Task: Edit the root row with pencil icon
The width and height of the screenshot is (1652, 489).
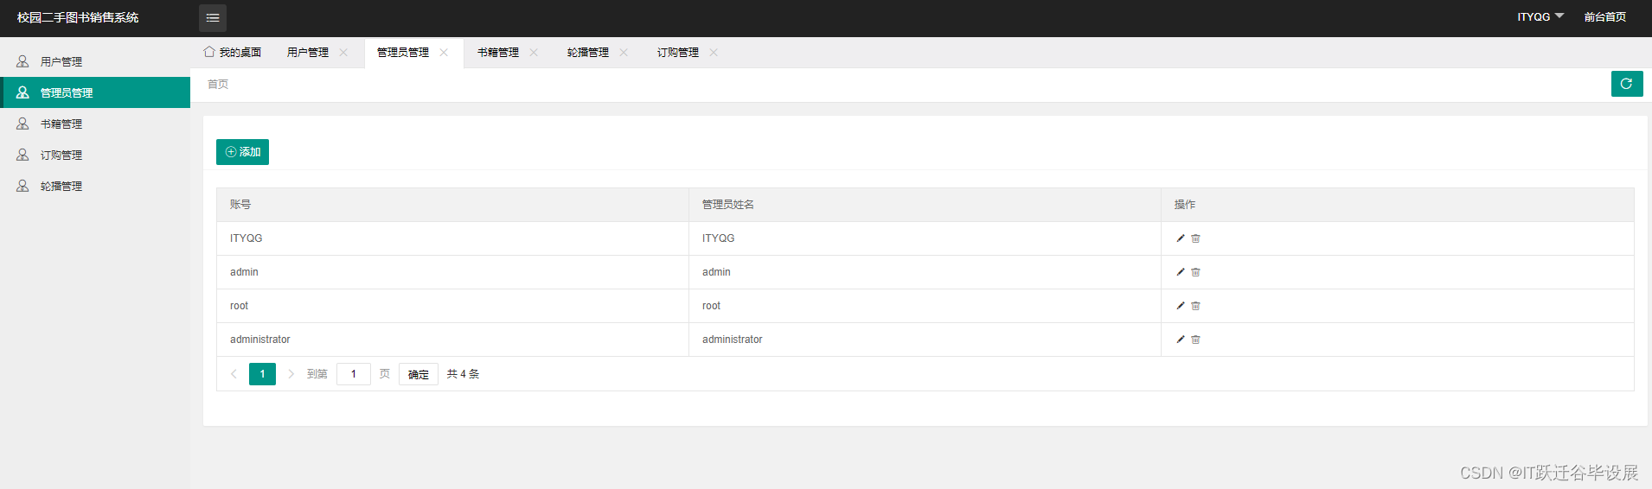Action: (x=1181, y=306)
